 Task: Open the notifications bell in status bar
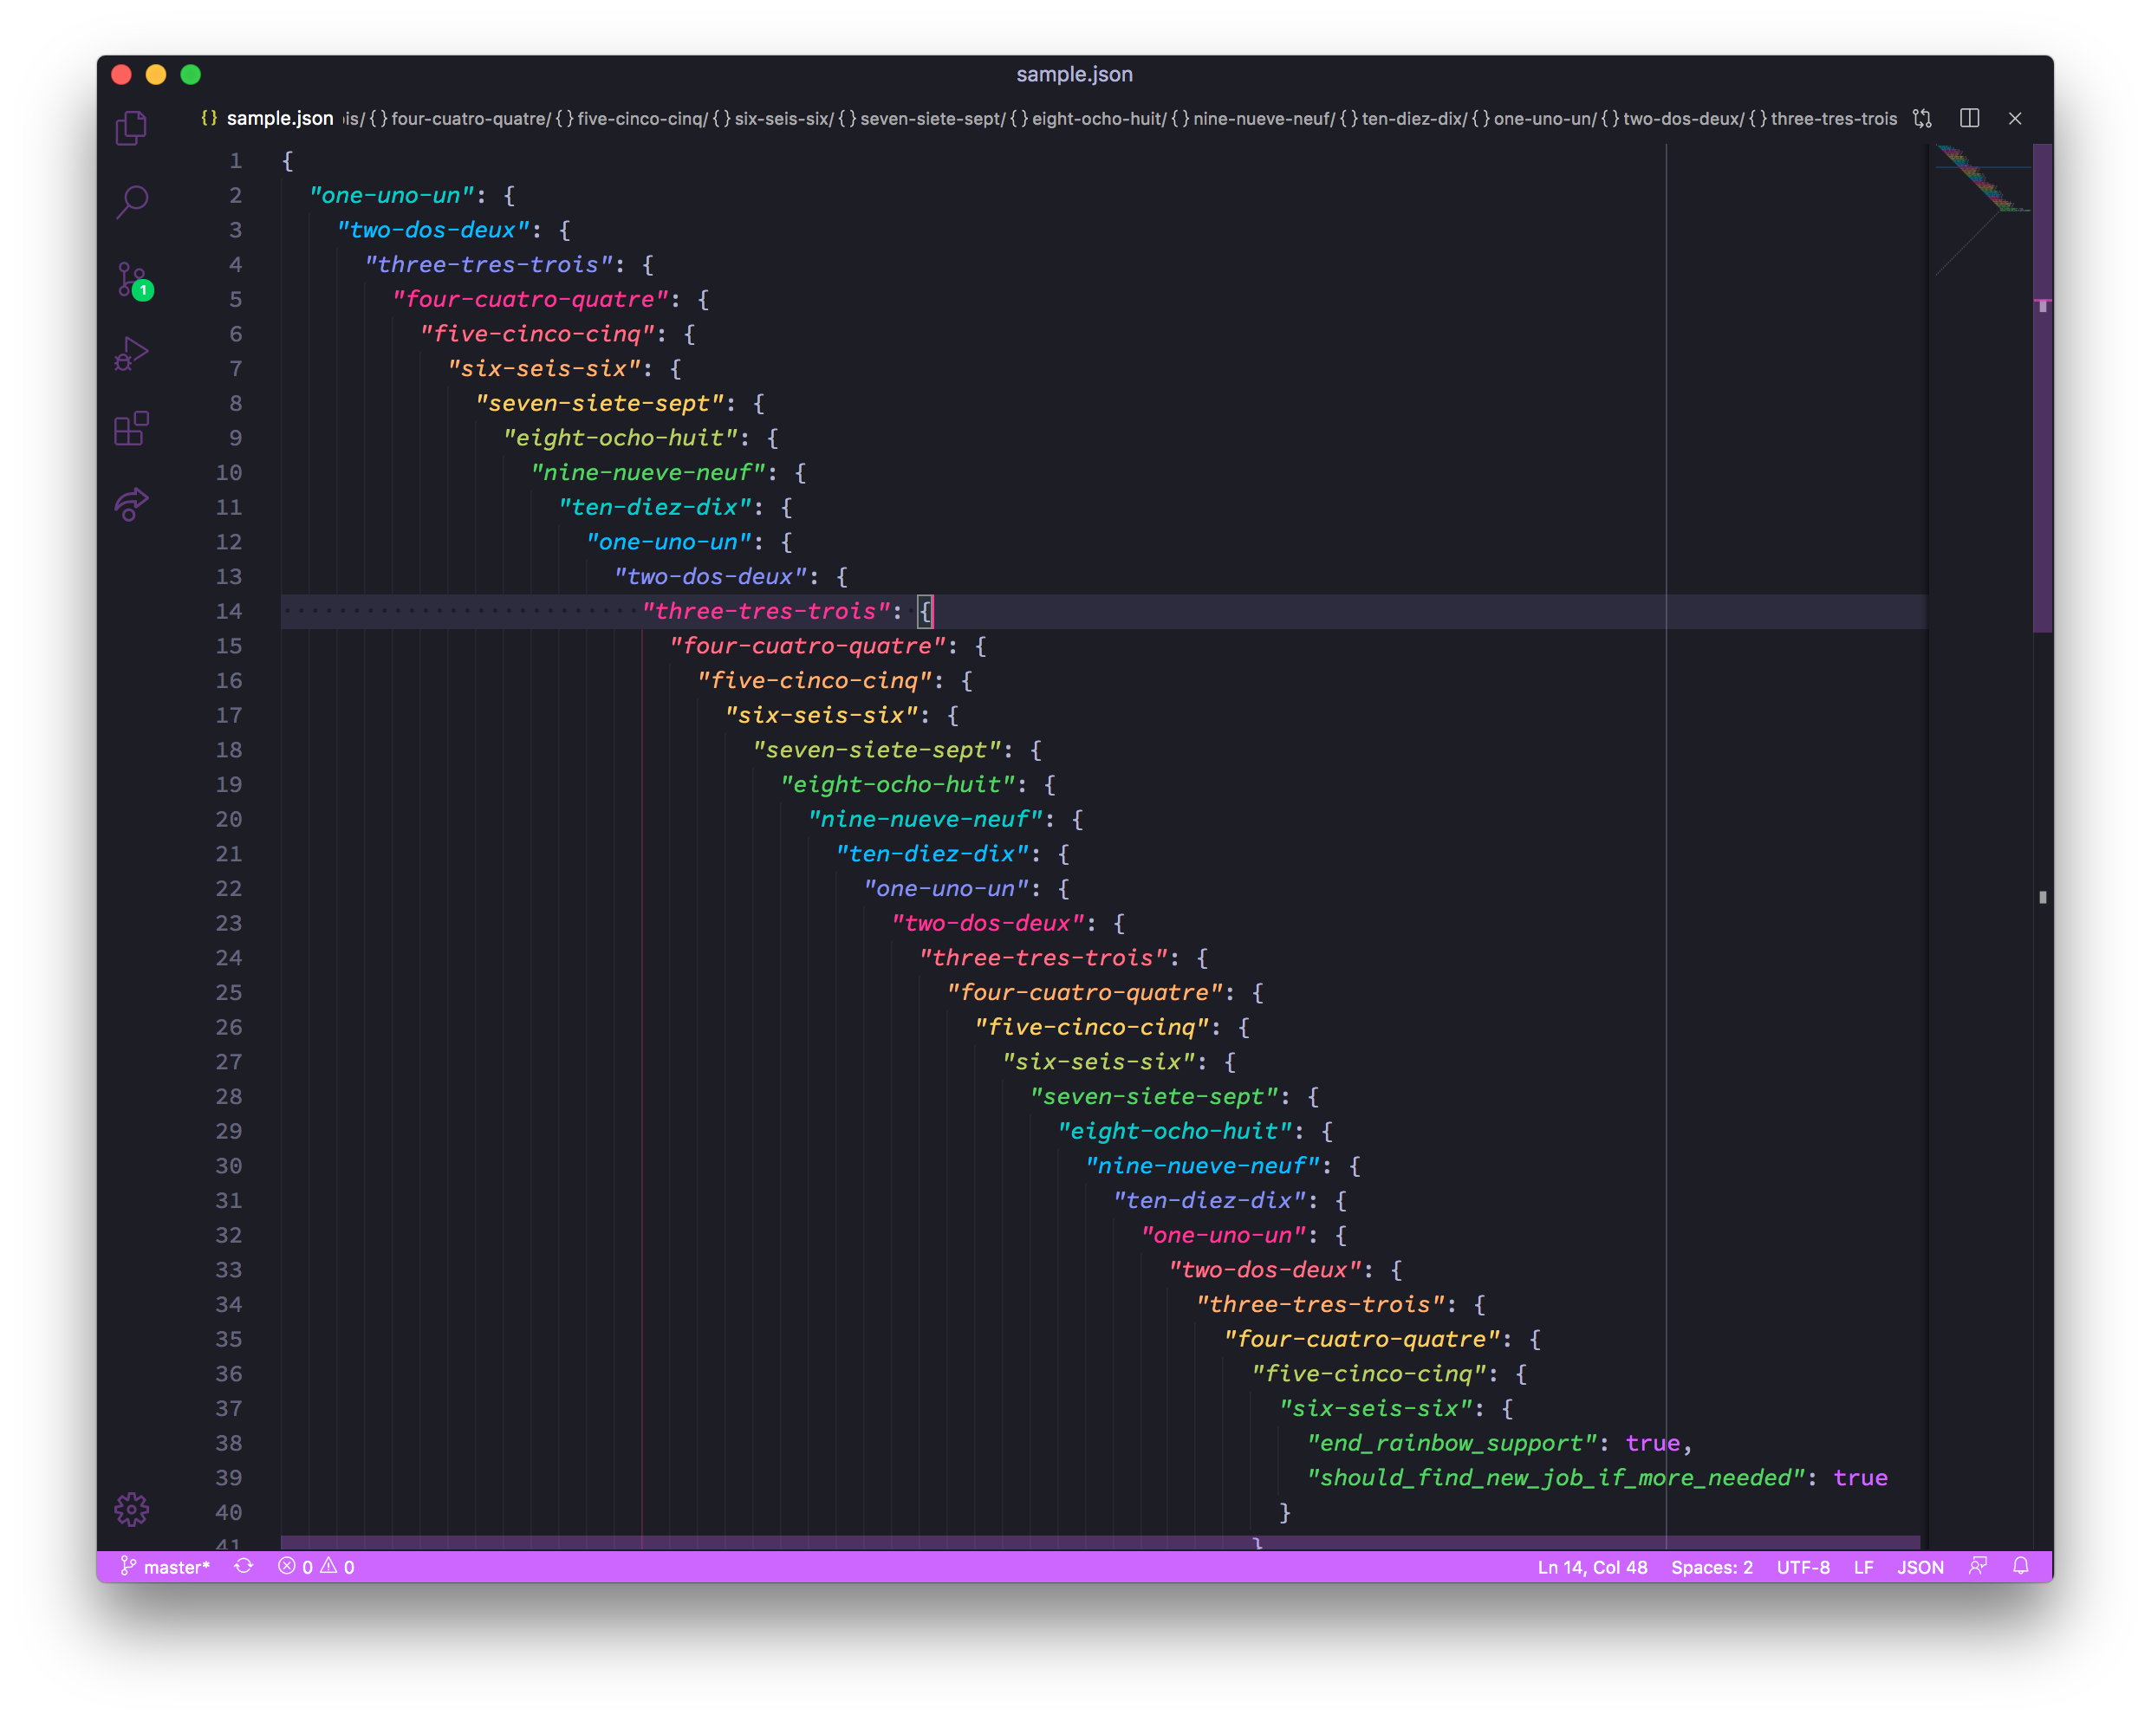click(2020, 1567)
